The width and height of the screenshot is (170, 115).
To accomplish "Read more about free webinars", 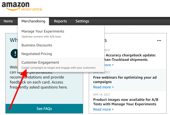I will [104, 87].
